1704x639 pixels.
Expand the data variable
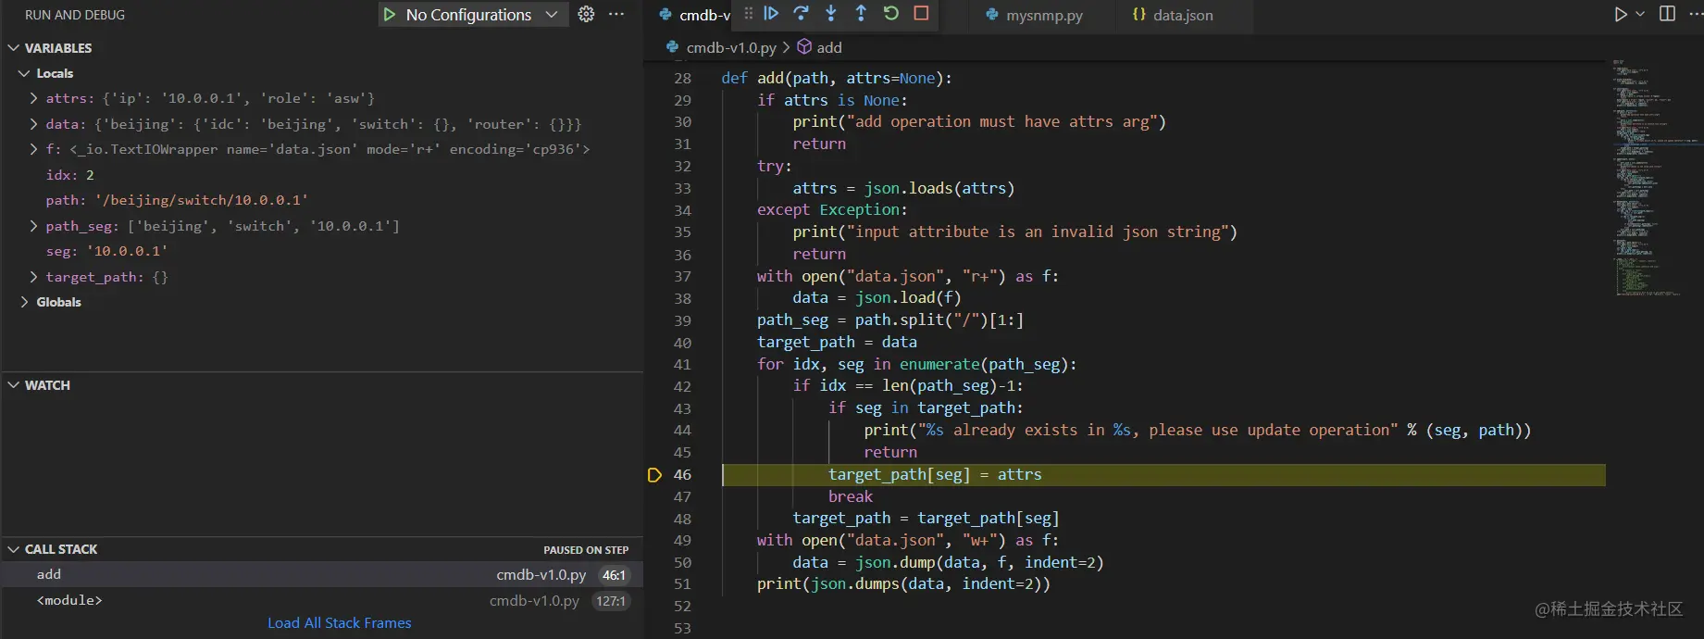pos(34,124)
